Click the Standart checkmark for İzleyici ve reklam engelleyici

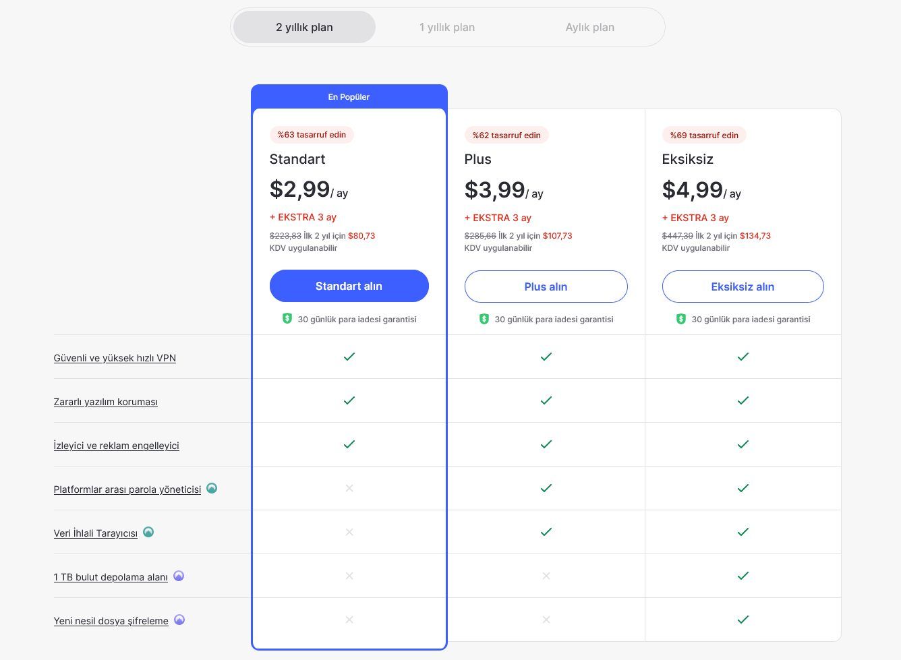349,444
